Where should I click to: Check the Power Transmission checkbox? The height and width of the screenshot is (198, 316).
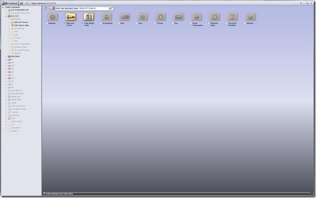click(x=190, y=24)
